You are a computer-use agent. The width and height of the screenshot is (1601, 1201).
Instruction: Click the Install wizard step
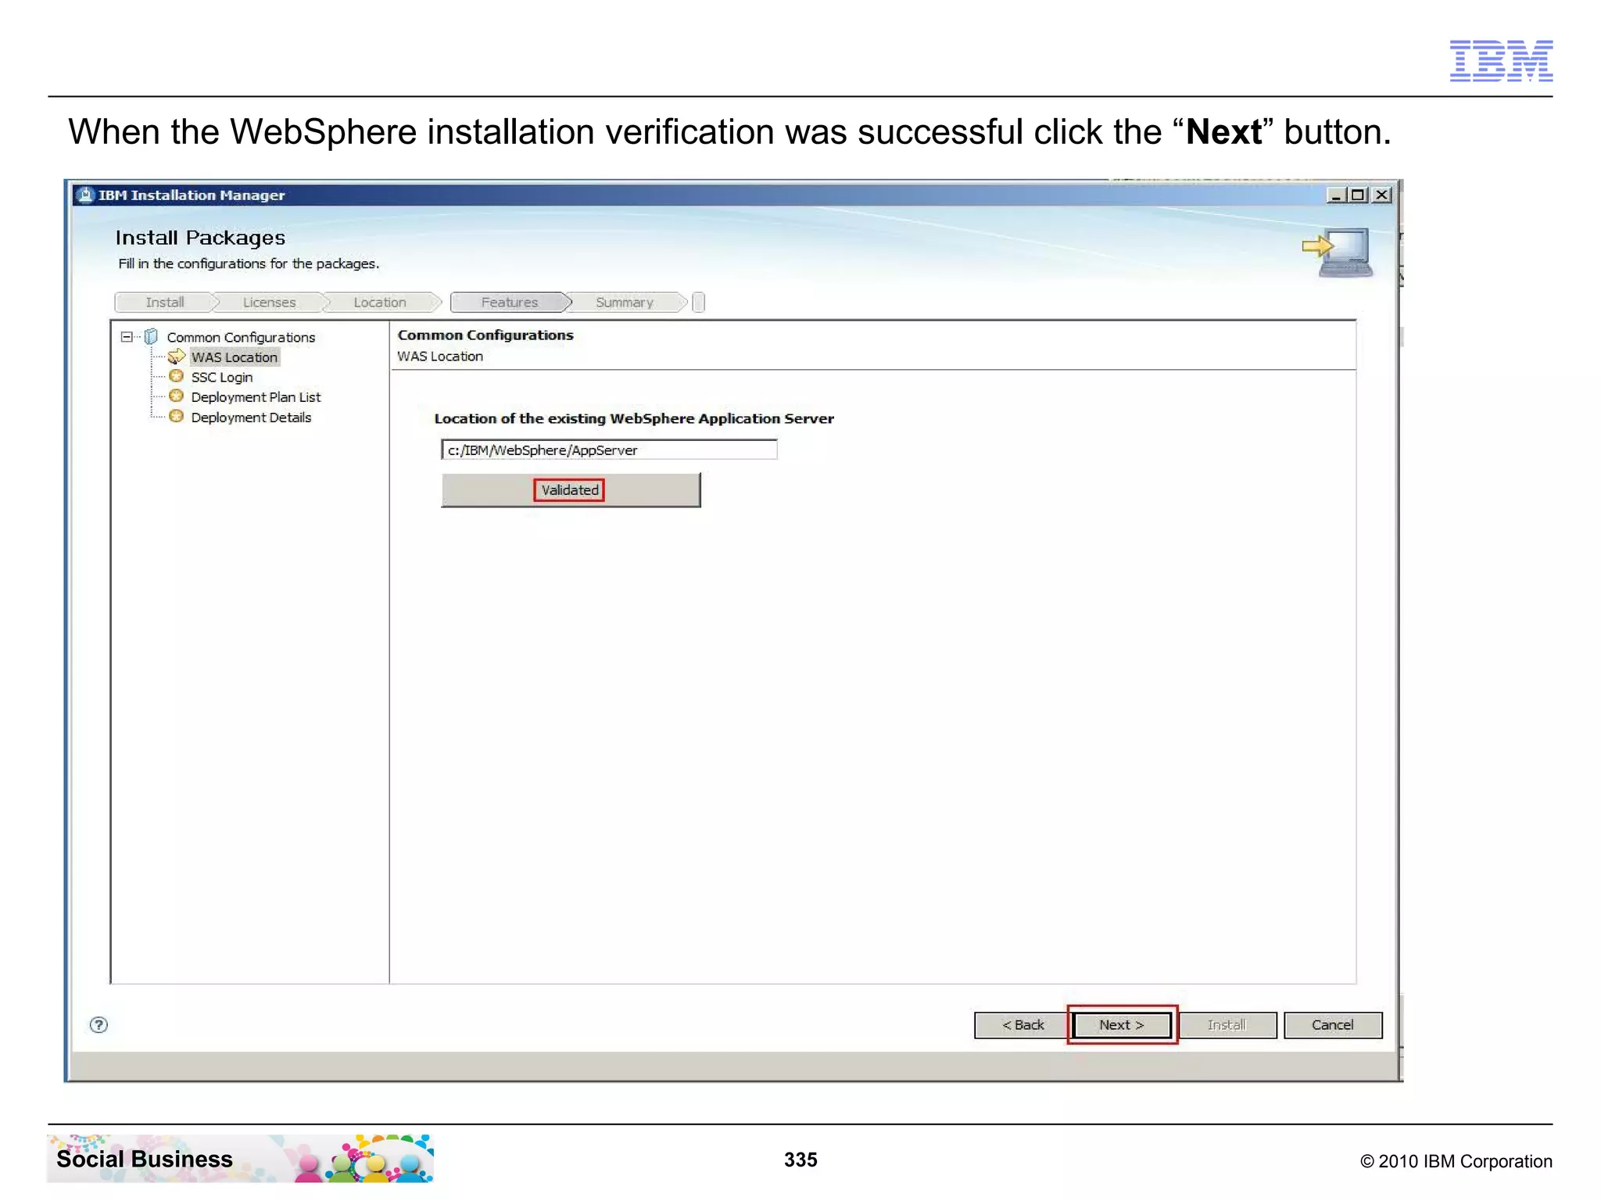pos(165,303)
